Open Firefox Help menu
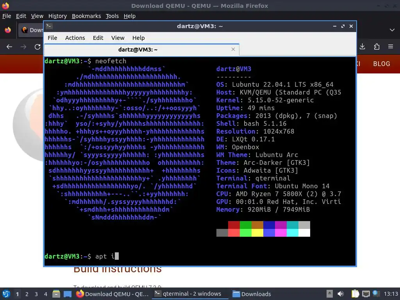This screenshot has width=400, height=300. 130,16
